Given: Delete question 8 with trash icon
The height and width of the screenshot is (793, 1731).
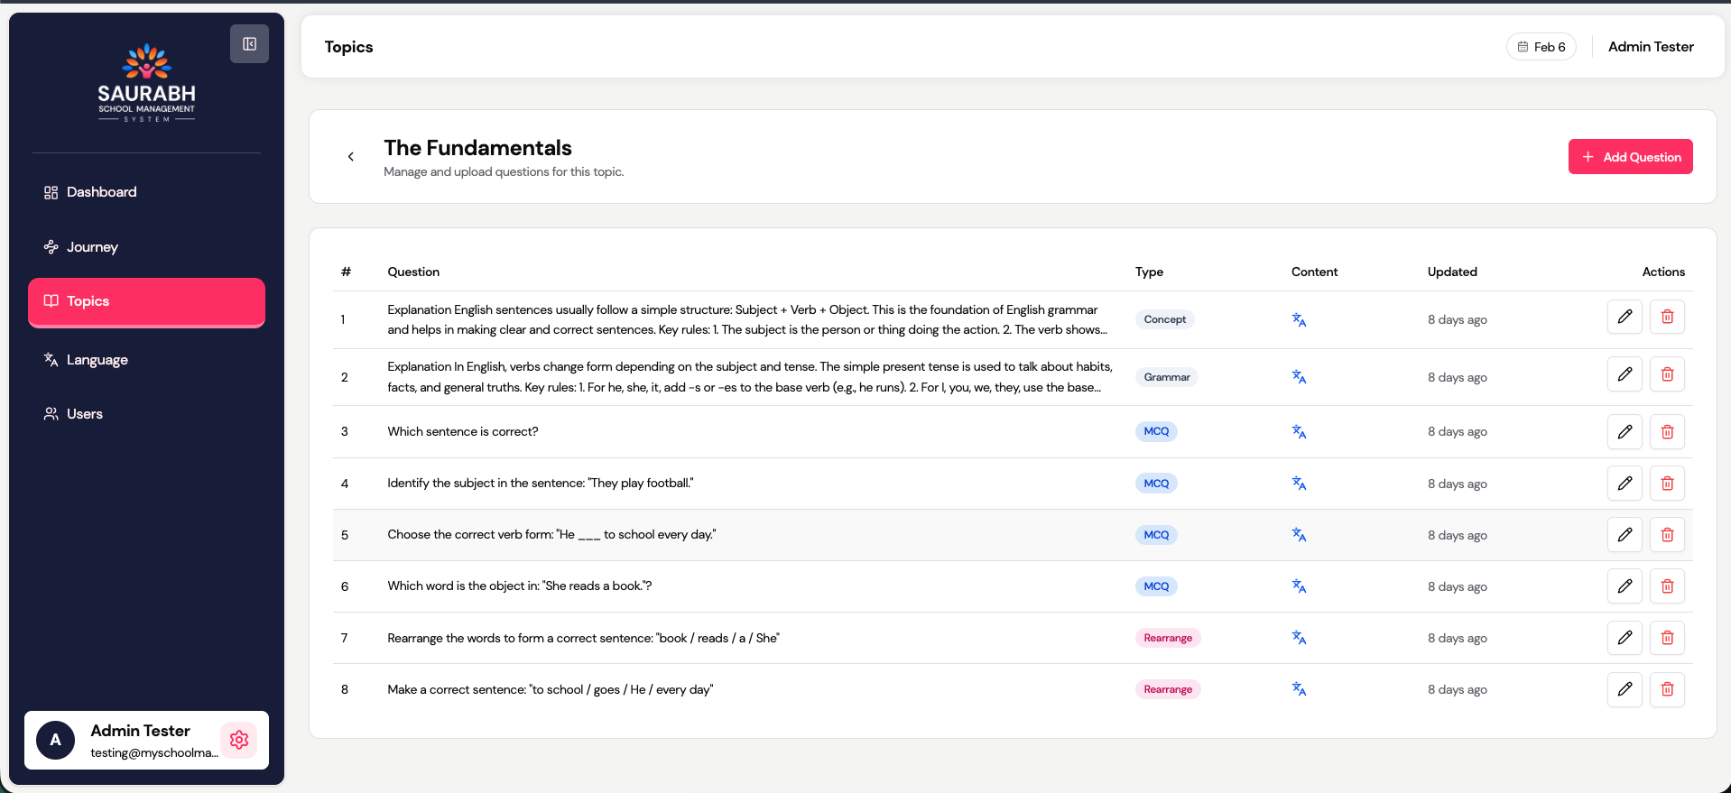Looking at the screenshot, I should pos(1666,689).
